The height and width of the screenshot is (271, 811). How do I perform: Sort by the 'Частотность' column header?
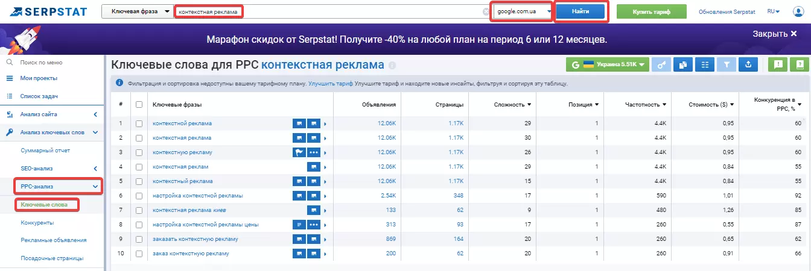646,104
